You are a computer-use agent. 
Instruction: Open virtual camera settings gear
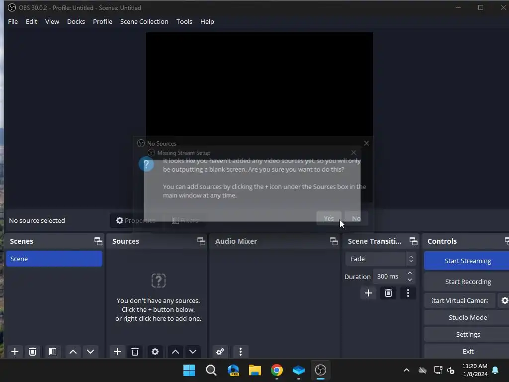(505, 300)
